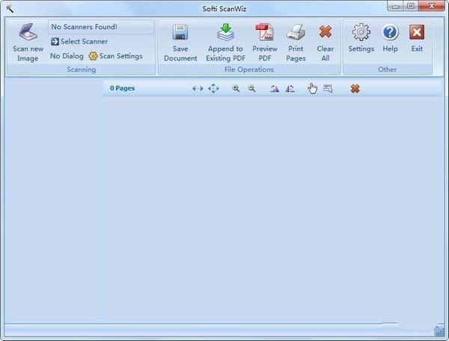Click the Scan new Image scanner icon
The width and height of the screenshot is (449, 341).
click(x=28, y=31)
